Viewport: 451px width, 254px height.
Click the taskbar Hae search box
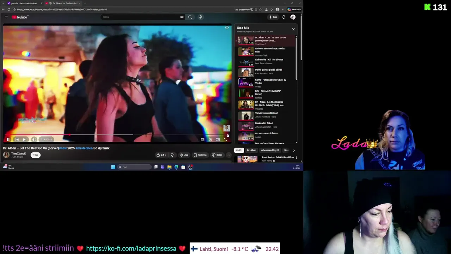coord(135,167)
